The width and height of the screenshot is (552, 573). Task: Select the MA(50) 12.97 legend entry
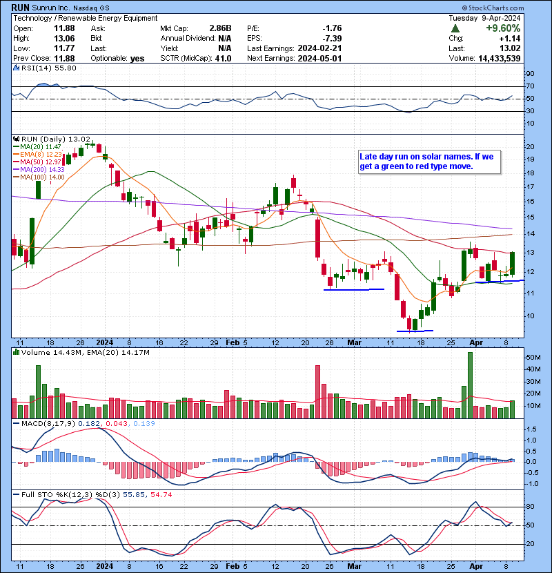pyautogui.click(x=37, y=162)
